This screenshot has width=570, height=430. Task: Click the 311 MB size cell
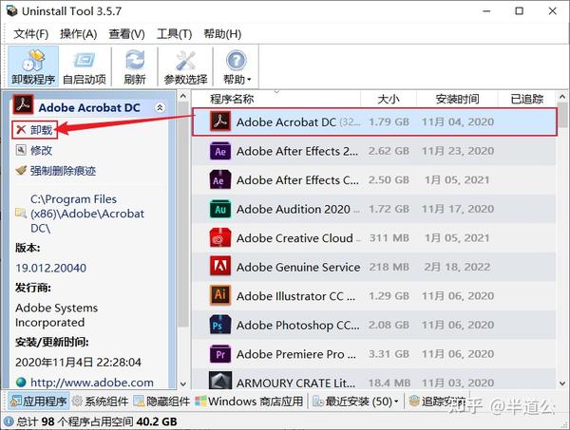pos(389,238)
